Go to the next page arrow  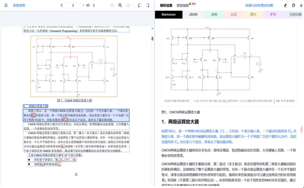tap(94, 6)
